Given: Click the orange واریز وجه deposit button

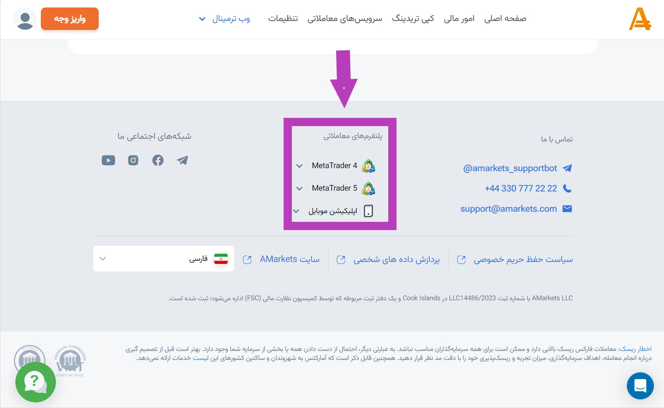Looking at the screenshot, I should tap(70, 19).
